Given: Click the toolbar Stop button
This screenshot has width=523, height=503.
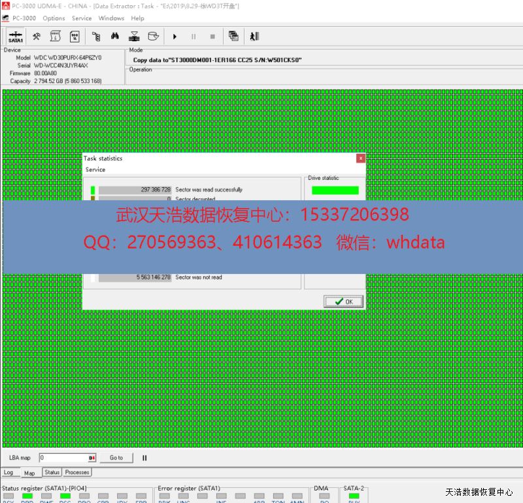Looking at the screenshot, I should pos(212,37).
